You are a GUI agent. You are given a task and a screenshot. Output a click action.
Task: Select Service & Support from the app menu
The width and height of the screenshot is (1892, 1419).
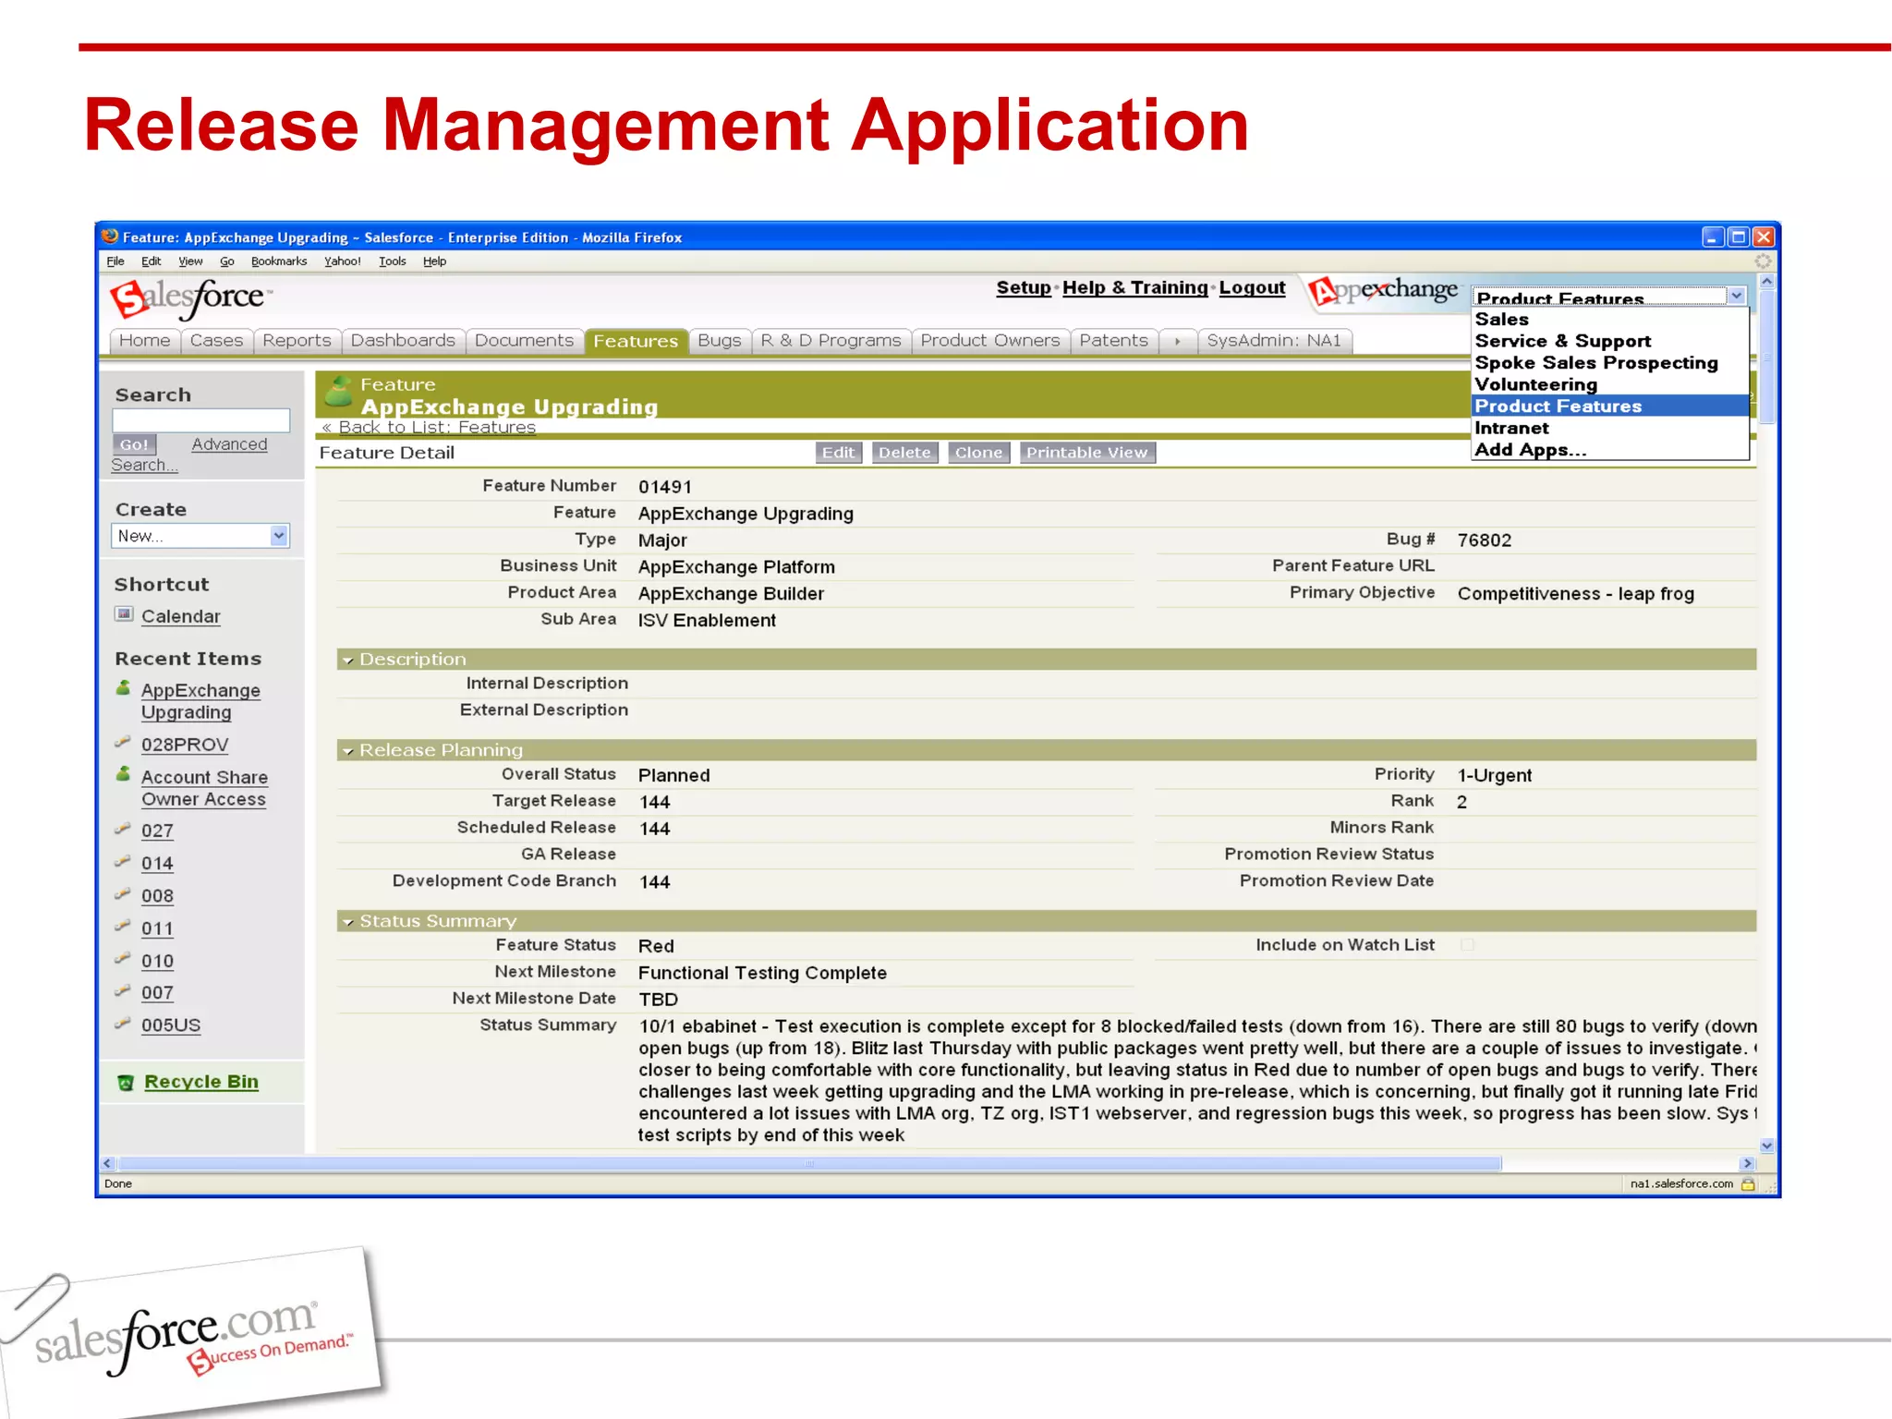[1610, 341]
